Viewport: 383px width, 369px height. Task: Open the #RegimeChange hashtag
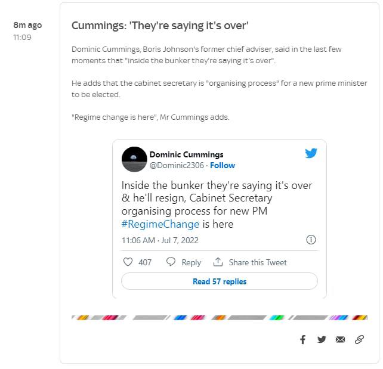pyautogui.click(x=160, y=224)
